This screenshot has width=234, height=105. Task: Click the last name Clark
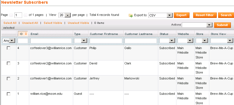[x=128, y=63]
